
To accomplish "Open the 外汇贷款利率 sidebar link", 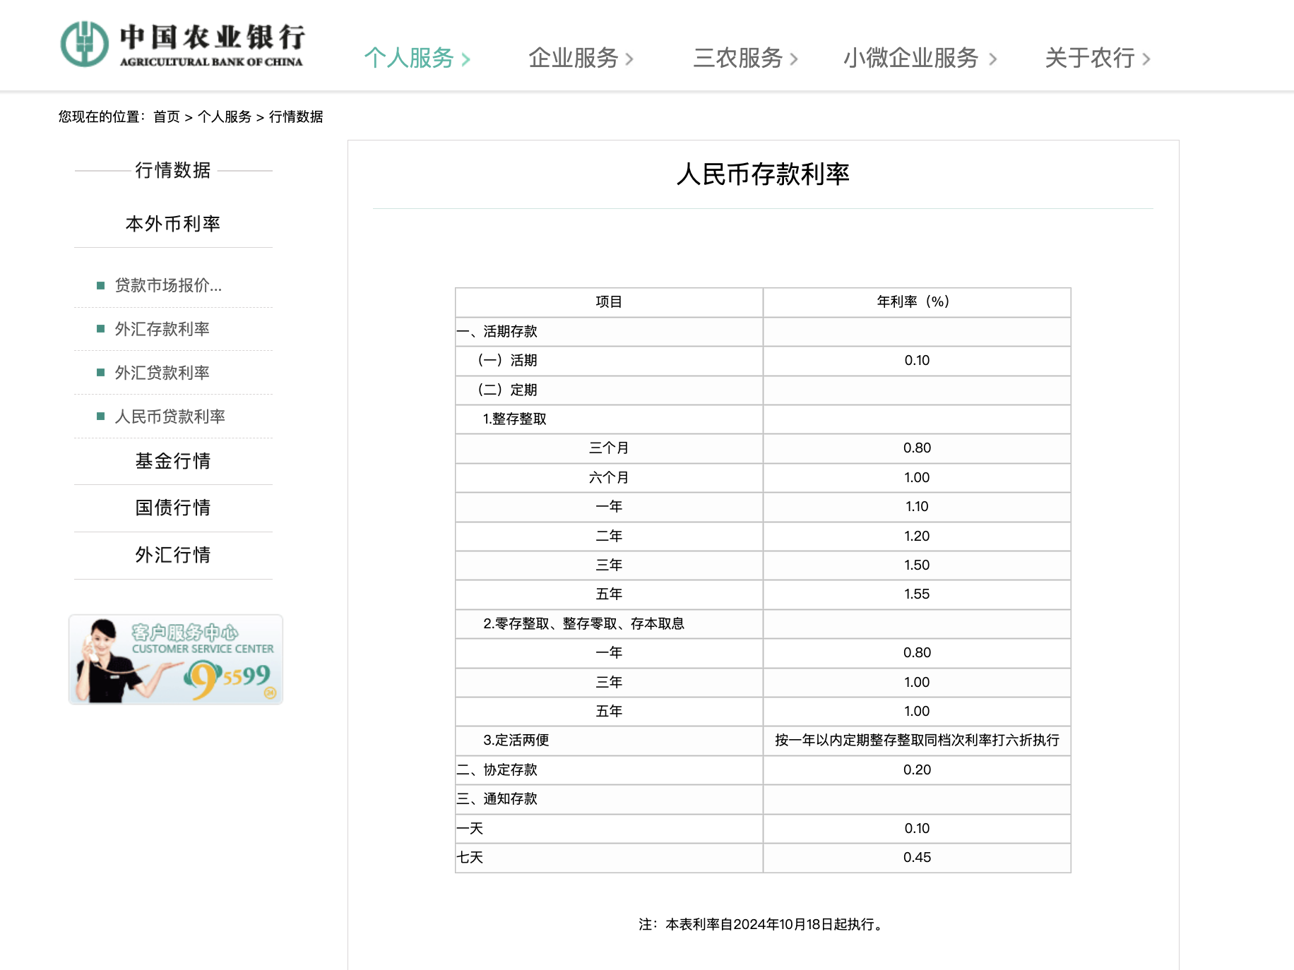I will click(x=162, y=373).
